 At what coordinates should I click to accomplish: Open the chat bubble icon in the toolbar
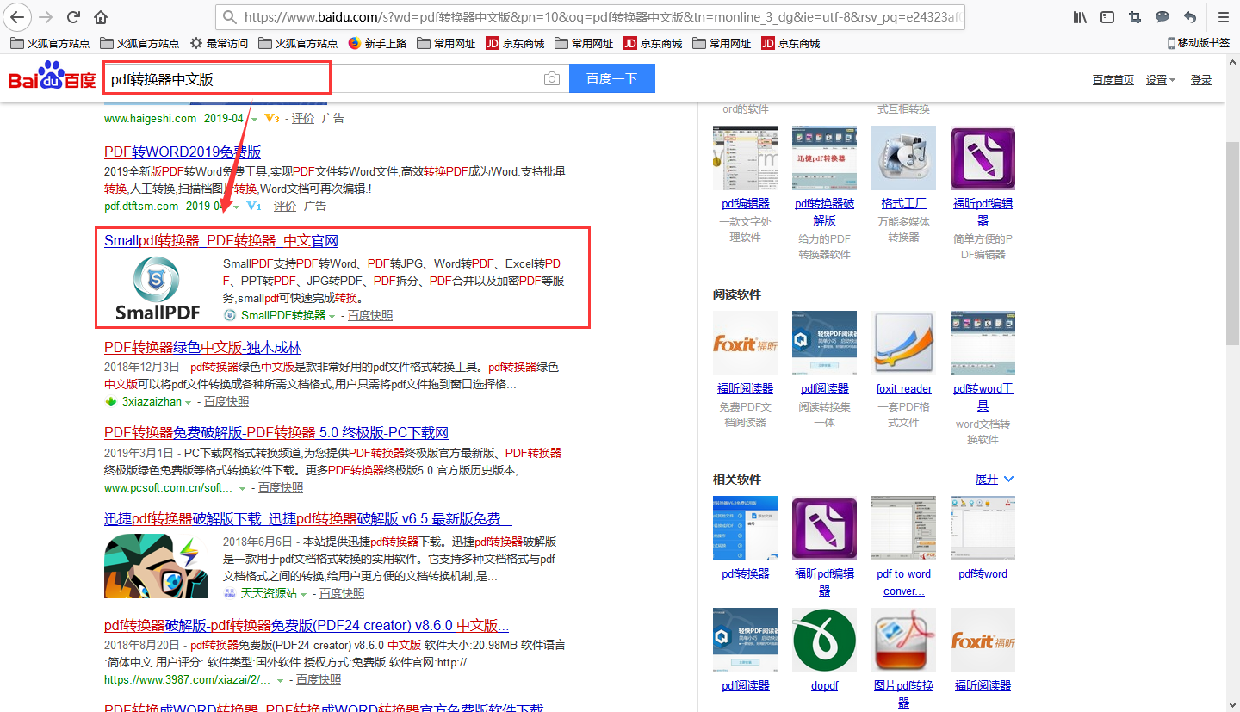tap(1162, 17)
